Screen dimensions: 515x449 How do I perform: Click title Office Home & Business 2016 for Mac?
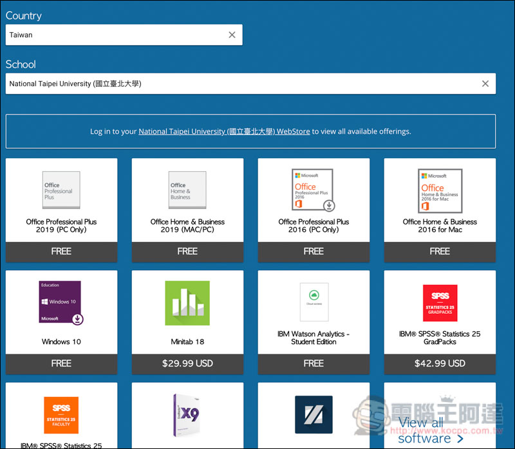click(x=440, y=226)
